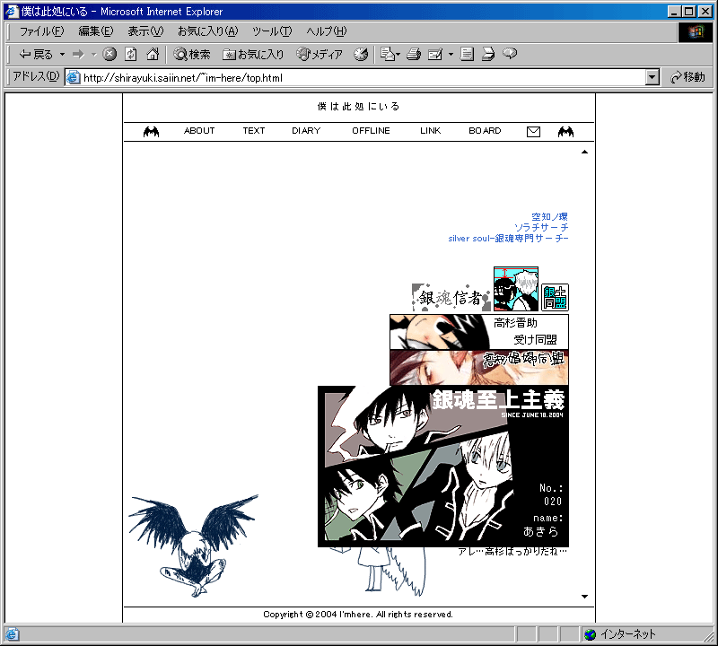Follow the ソラチサーチ link
Screen dimensions: 718x646
pos(541,227)
